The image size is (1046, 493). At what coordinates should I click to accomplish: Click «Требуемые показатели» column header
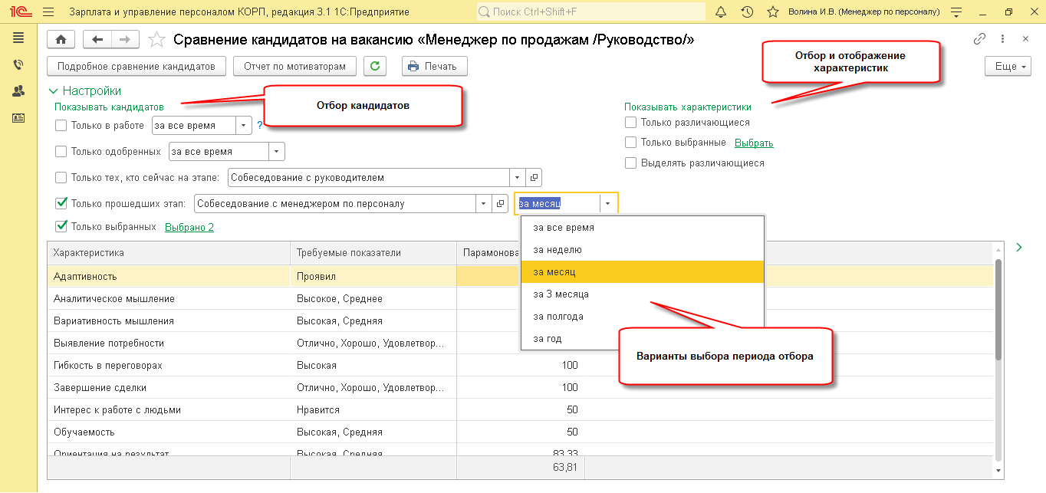(x=373, y=253)
